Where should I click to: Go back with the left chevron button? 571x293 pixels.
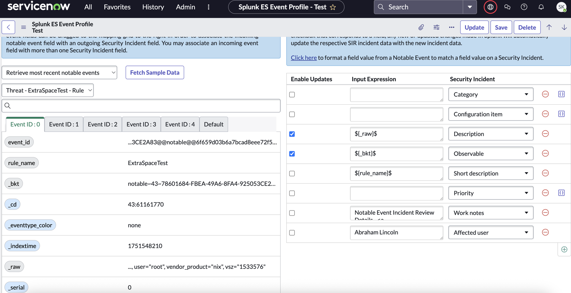pyautogui.click(x=8, y=27)
